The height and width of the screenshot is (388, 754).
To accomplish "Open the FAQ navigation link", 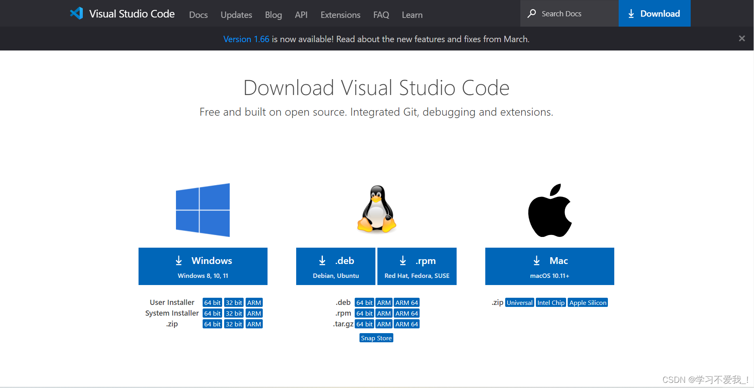I will (381, 15).
